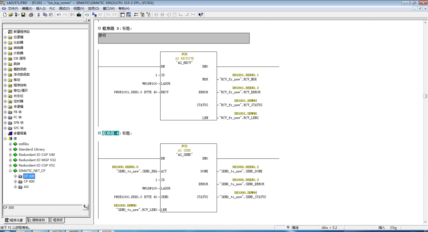
Task: Collapse the SIMATIC_NET_CP library
Action: click(10, 171)
